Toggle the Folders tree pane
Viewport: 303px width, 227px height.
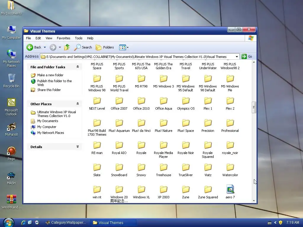[105, 47]
